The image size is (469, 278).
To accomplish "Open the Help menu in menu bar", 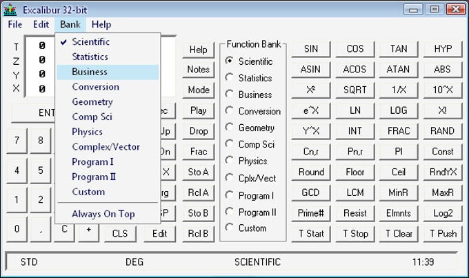I will pos(101,24).
